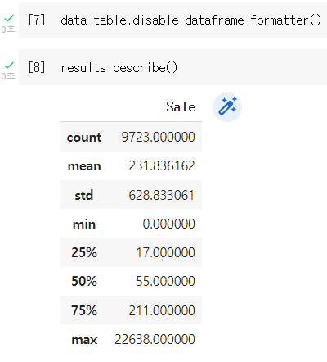
Task: Click the std value 628.833061
Action: pos(162,195)
